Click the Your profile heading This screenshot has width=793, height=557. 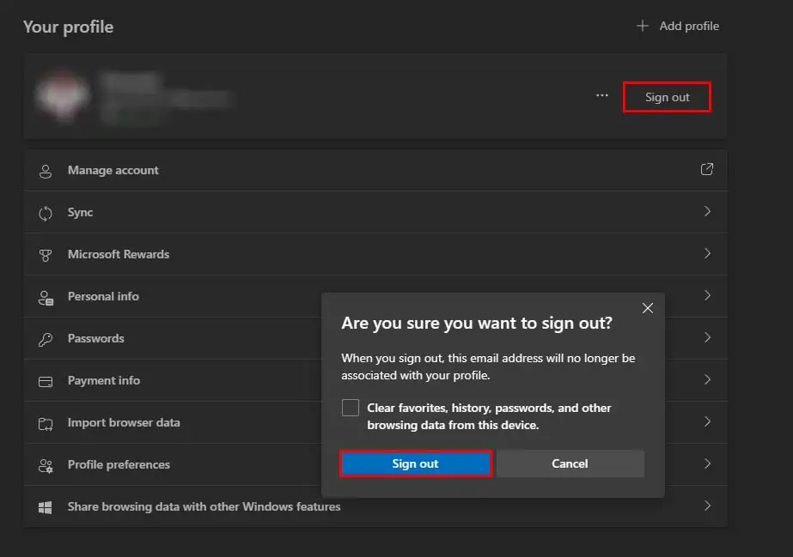click(x=68, y=27)
